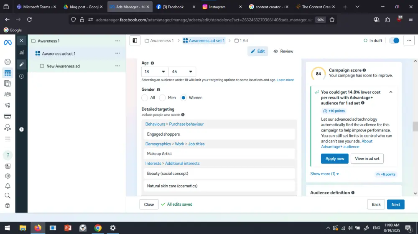Click the page vertical scrollbar thumb
418x234 pixels.
click(415, 127)
